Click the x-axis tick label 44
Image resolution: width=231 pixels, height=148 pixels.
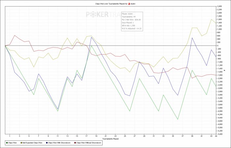(x=216, y=136)
